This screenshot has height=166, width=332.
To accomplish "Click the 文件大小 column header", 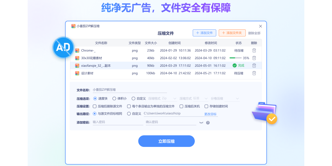I will click(x=151, y=43).
